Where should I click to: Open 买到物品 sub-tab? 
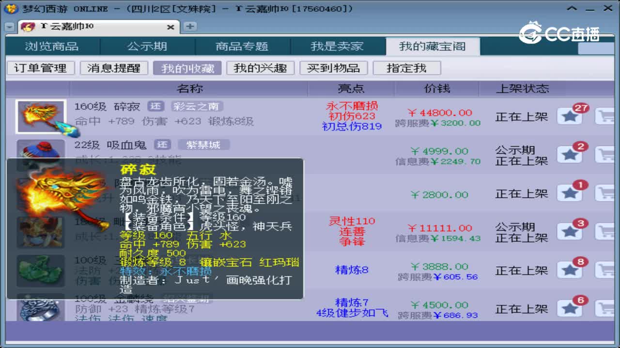coord(334,68)
